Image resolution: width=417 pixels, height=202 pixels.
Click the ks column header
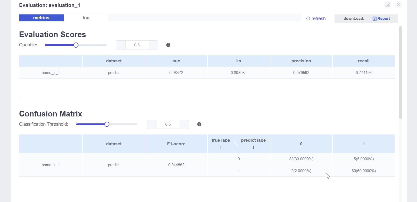(239, 61)
